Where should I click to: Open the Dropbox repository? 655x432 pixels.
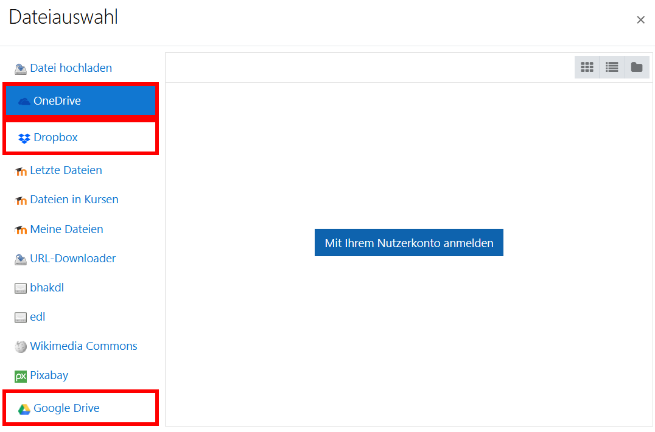(x=57, y=137)
